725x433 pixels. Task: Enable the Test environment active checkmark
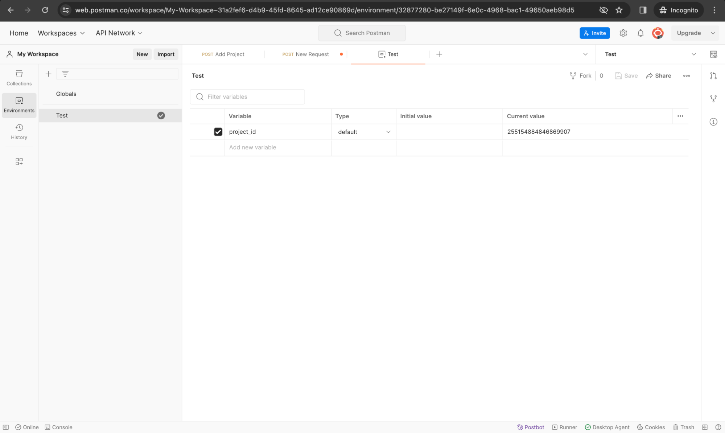[x=161, y=115]
